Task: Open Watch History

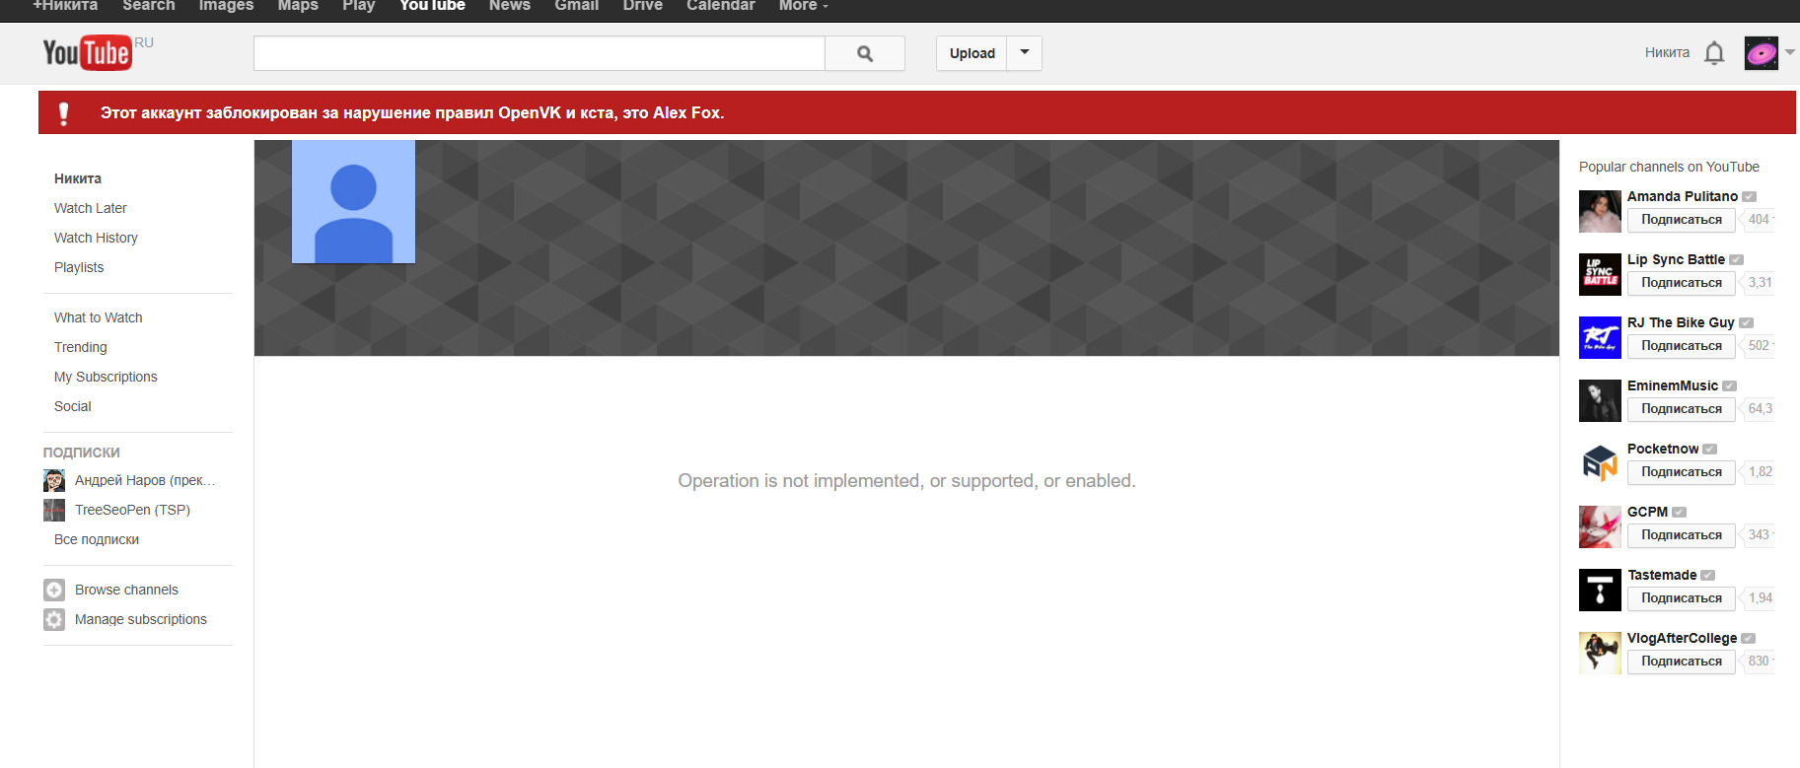Action: coord(96,238)
